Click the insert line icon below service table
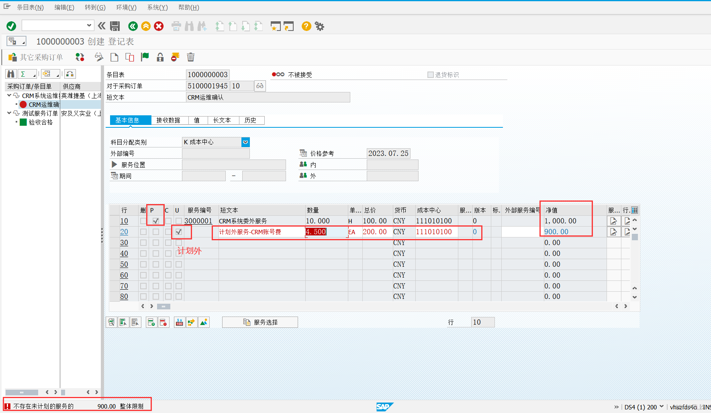The height and width of the screenshot is (413, 711). [151, 322]
